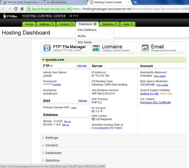The image size is (189, 168).
Task: Click the US flag icon by US Regional
Action: click(93, 119)
